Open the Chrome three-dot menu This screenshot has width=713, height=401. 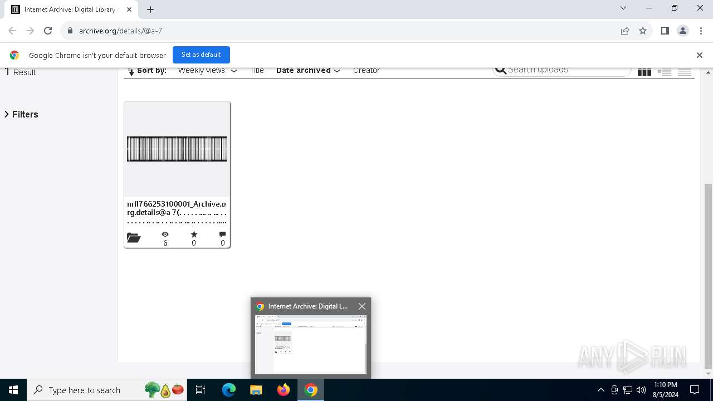tap(701, 31)
